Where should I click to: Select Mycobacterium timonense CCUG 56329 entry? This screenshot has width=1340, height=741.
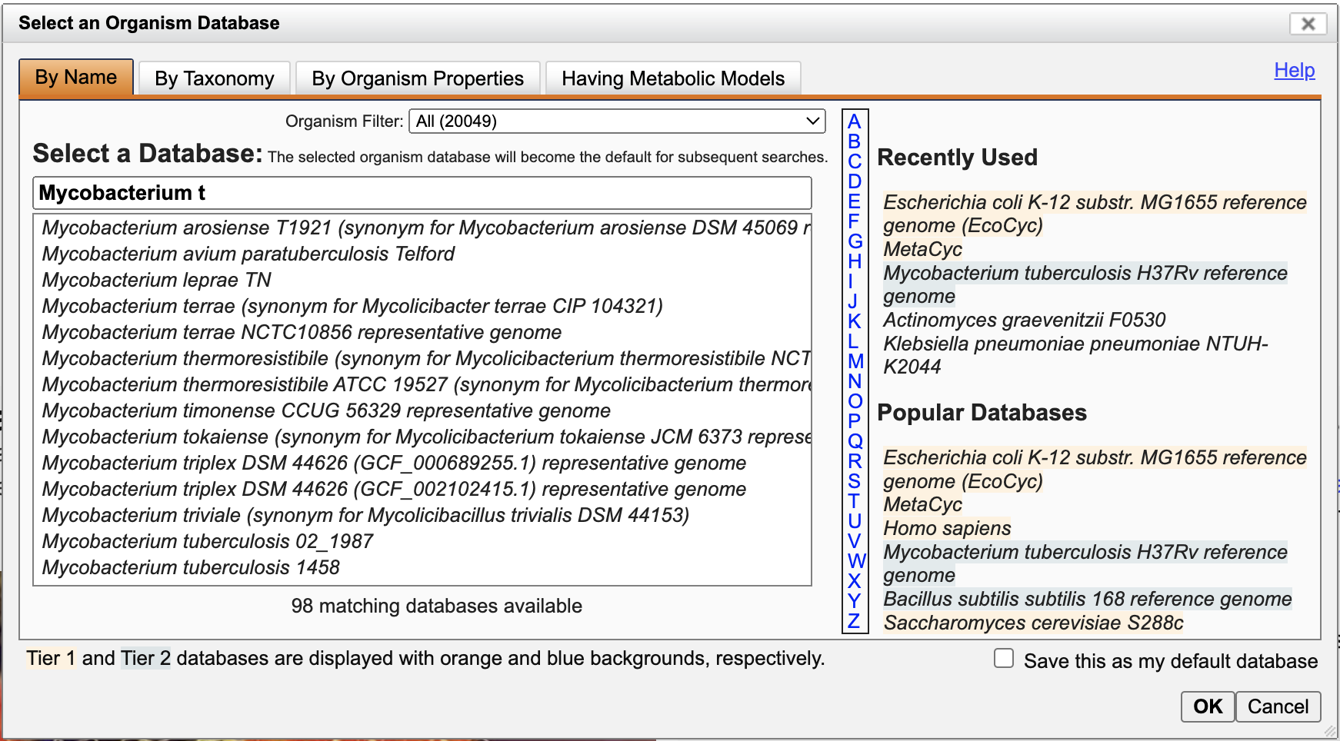(x=326, y=410)
